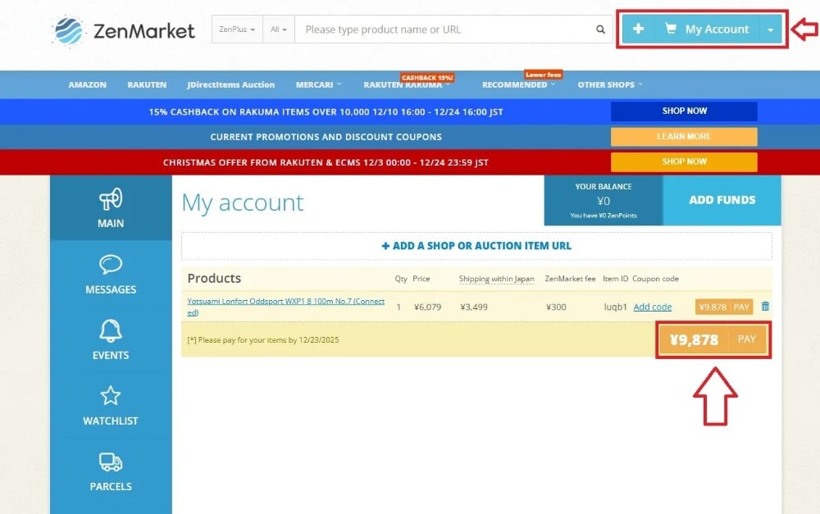Click the cart icon in My Account button
The width and height of the screenshot is (820, 514).
point(671,29)
